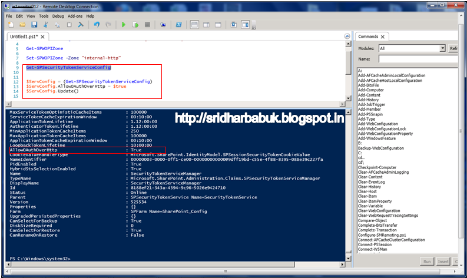Viewport: 467px width, 278px height.
Task: Open a script using the folder icon
Action: pos(22,25)
